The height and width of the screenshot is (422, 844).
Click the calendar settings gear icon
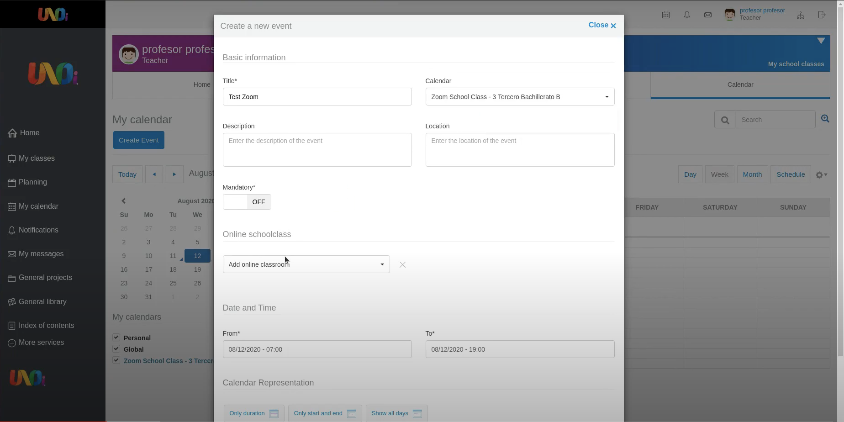click(821, 175)
